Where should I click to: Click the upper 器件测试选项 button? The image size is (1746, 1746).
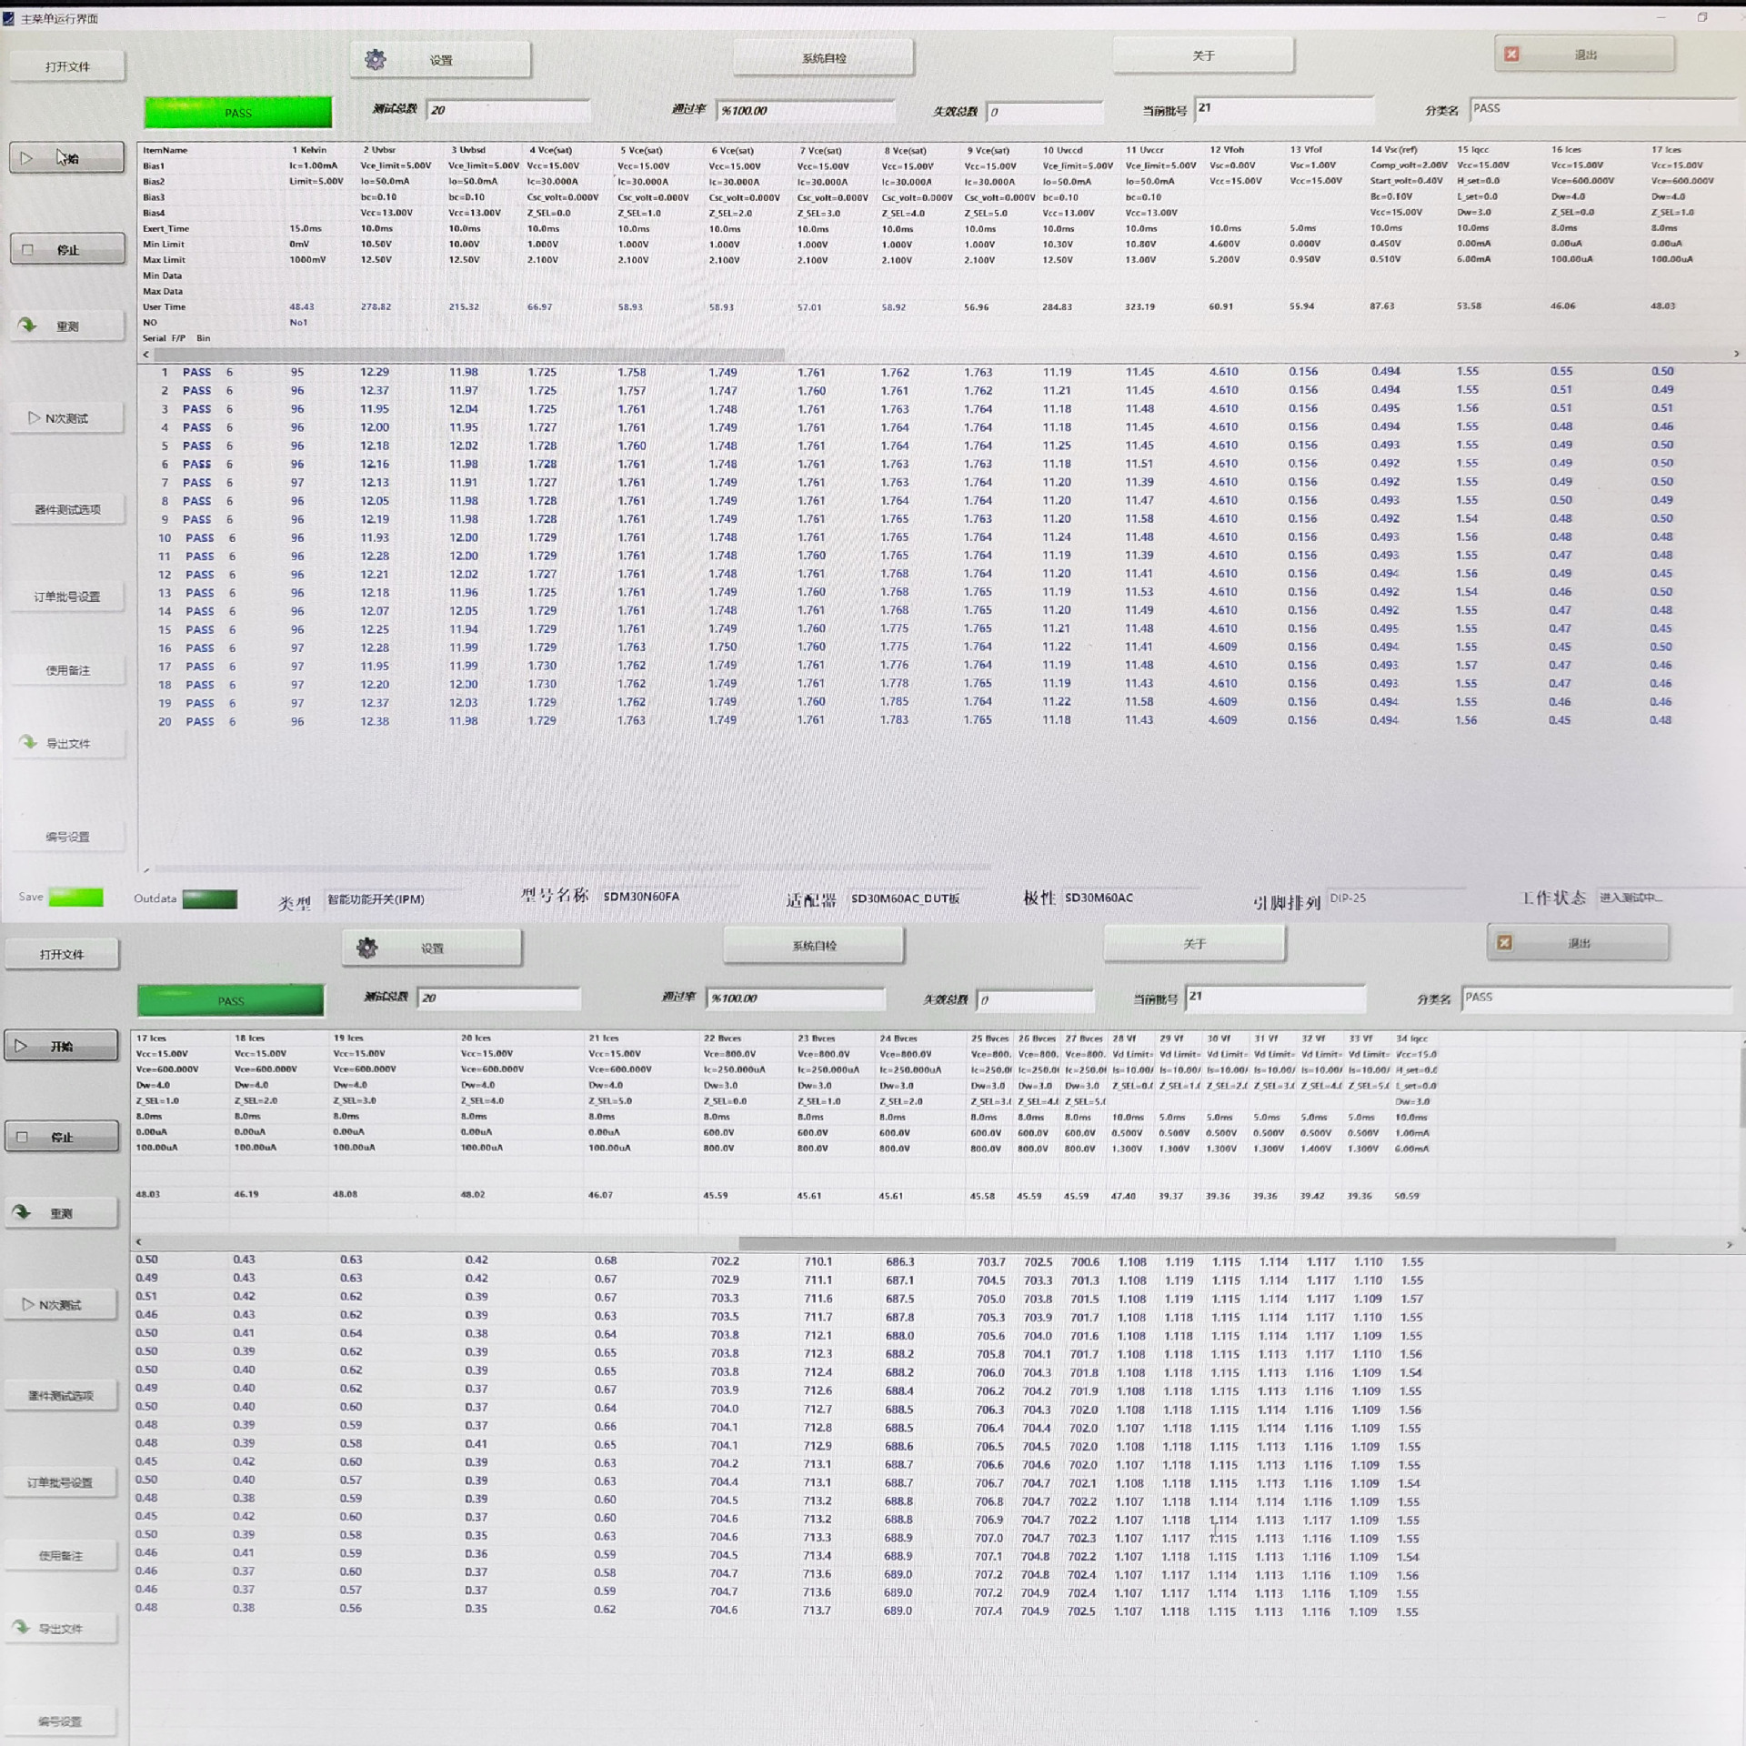(67, 509)
